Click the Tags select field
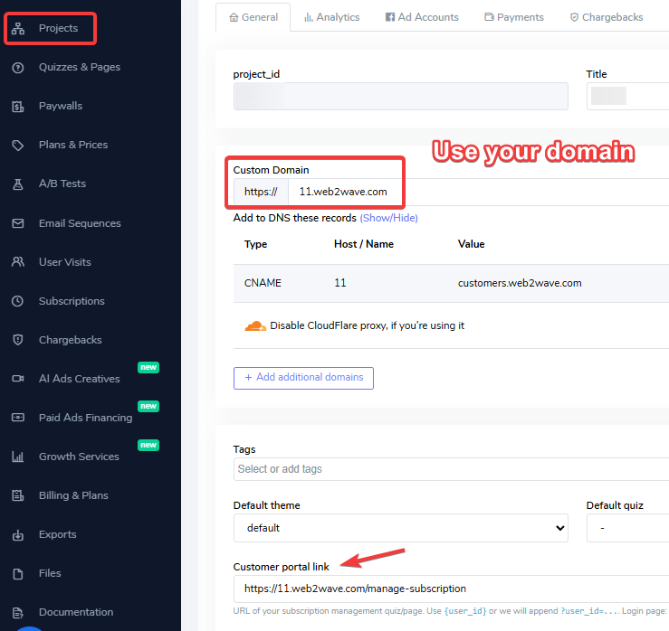Screen dimensions: 669x631 tap(451, 469)
